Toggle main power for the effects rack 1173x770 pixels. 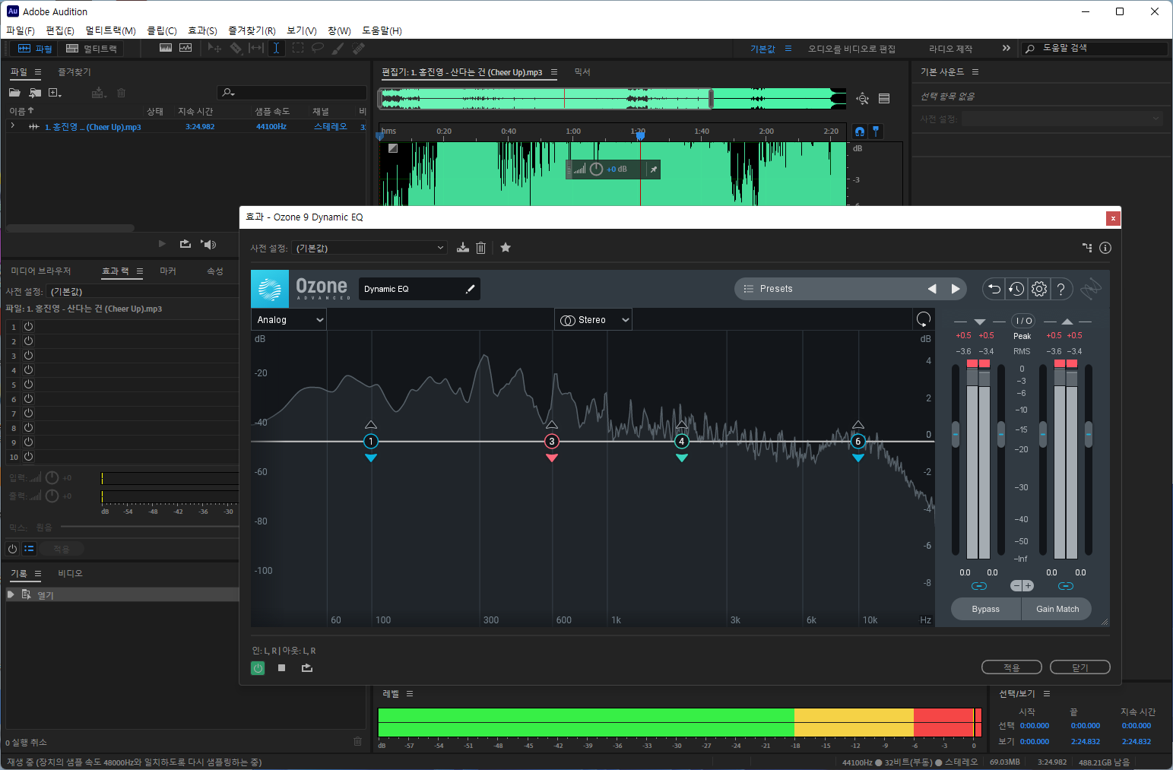[x=12, y=549]
